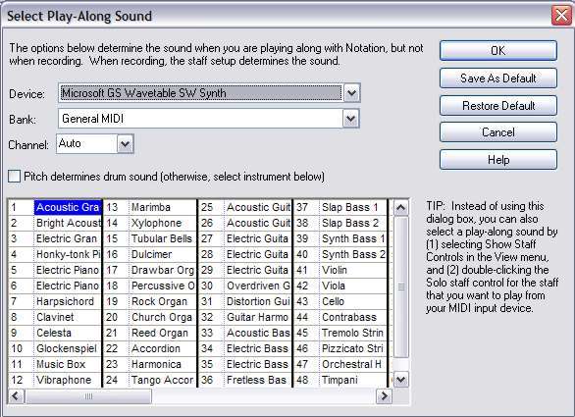Select instrument 24 Tango Accor
Screen dimensions: 575x417
coord(163,380)
